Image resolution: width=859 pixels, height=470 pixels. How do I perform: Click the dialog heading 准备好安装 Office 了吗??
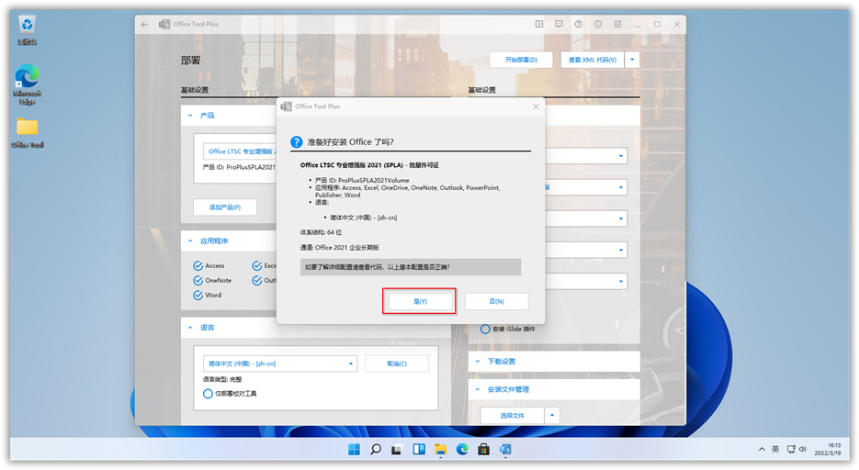pos(350,142)
